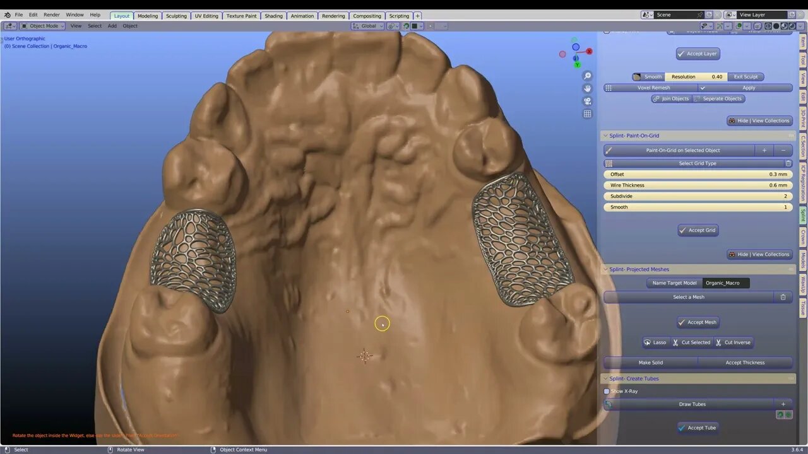This screenshot has width=808, height=454.
Task: Toggle the pin scene icon
Action: [699, 15]
